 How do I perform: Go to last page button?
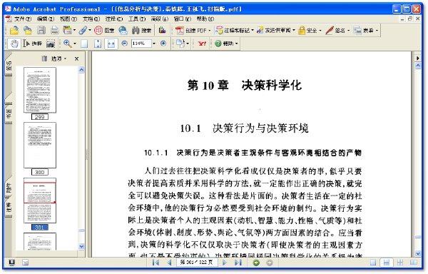tap(238, 263)
